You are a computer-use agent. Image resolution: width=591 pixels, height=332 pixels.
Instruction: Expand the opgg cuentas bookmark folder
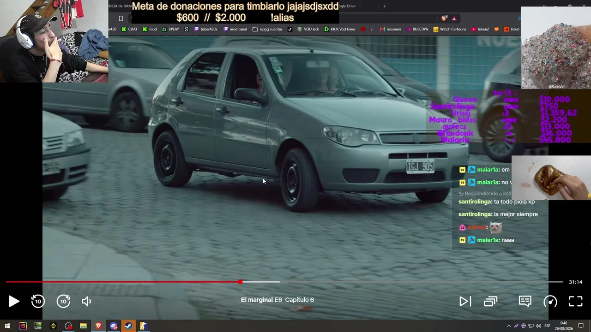(267, 29)
